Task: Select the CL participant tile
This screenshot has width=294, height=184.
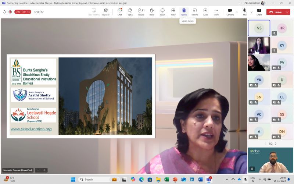Action: 282,97
